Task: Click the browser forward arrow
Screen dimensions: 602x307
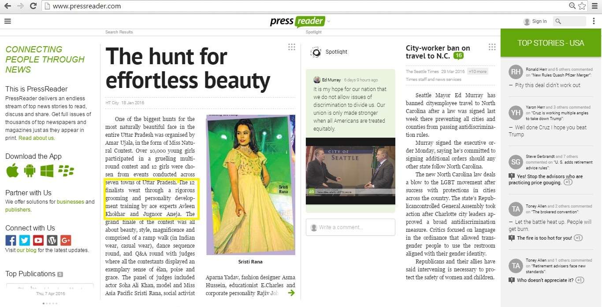Action: 20,6
